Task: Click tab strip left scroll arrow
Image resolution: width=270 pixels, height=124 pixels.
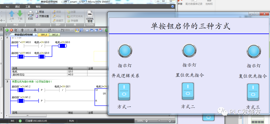Action: coord(6,34)
